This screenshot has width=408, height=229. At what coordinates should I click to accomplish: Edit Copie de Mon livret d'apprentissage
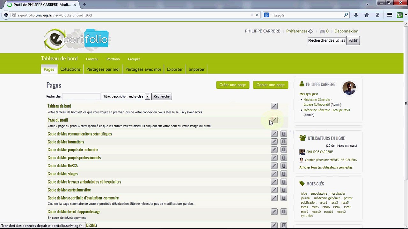pyautogui.click(x=274, y=212)
